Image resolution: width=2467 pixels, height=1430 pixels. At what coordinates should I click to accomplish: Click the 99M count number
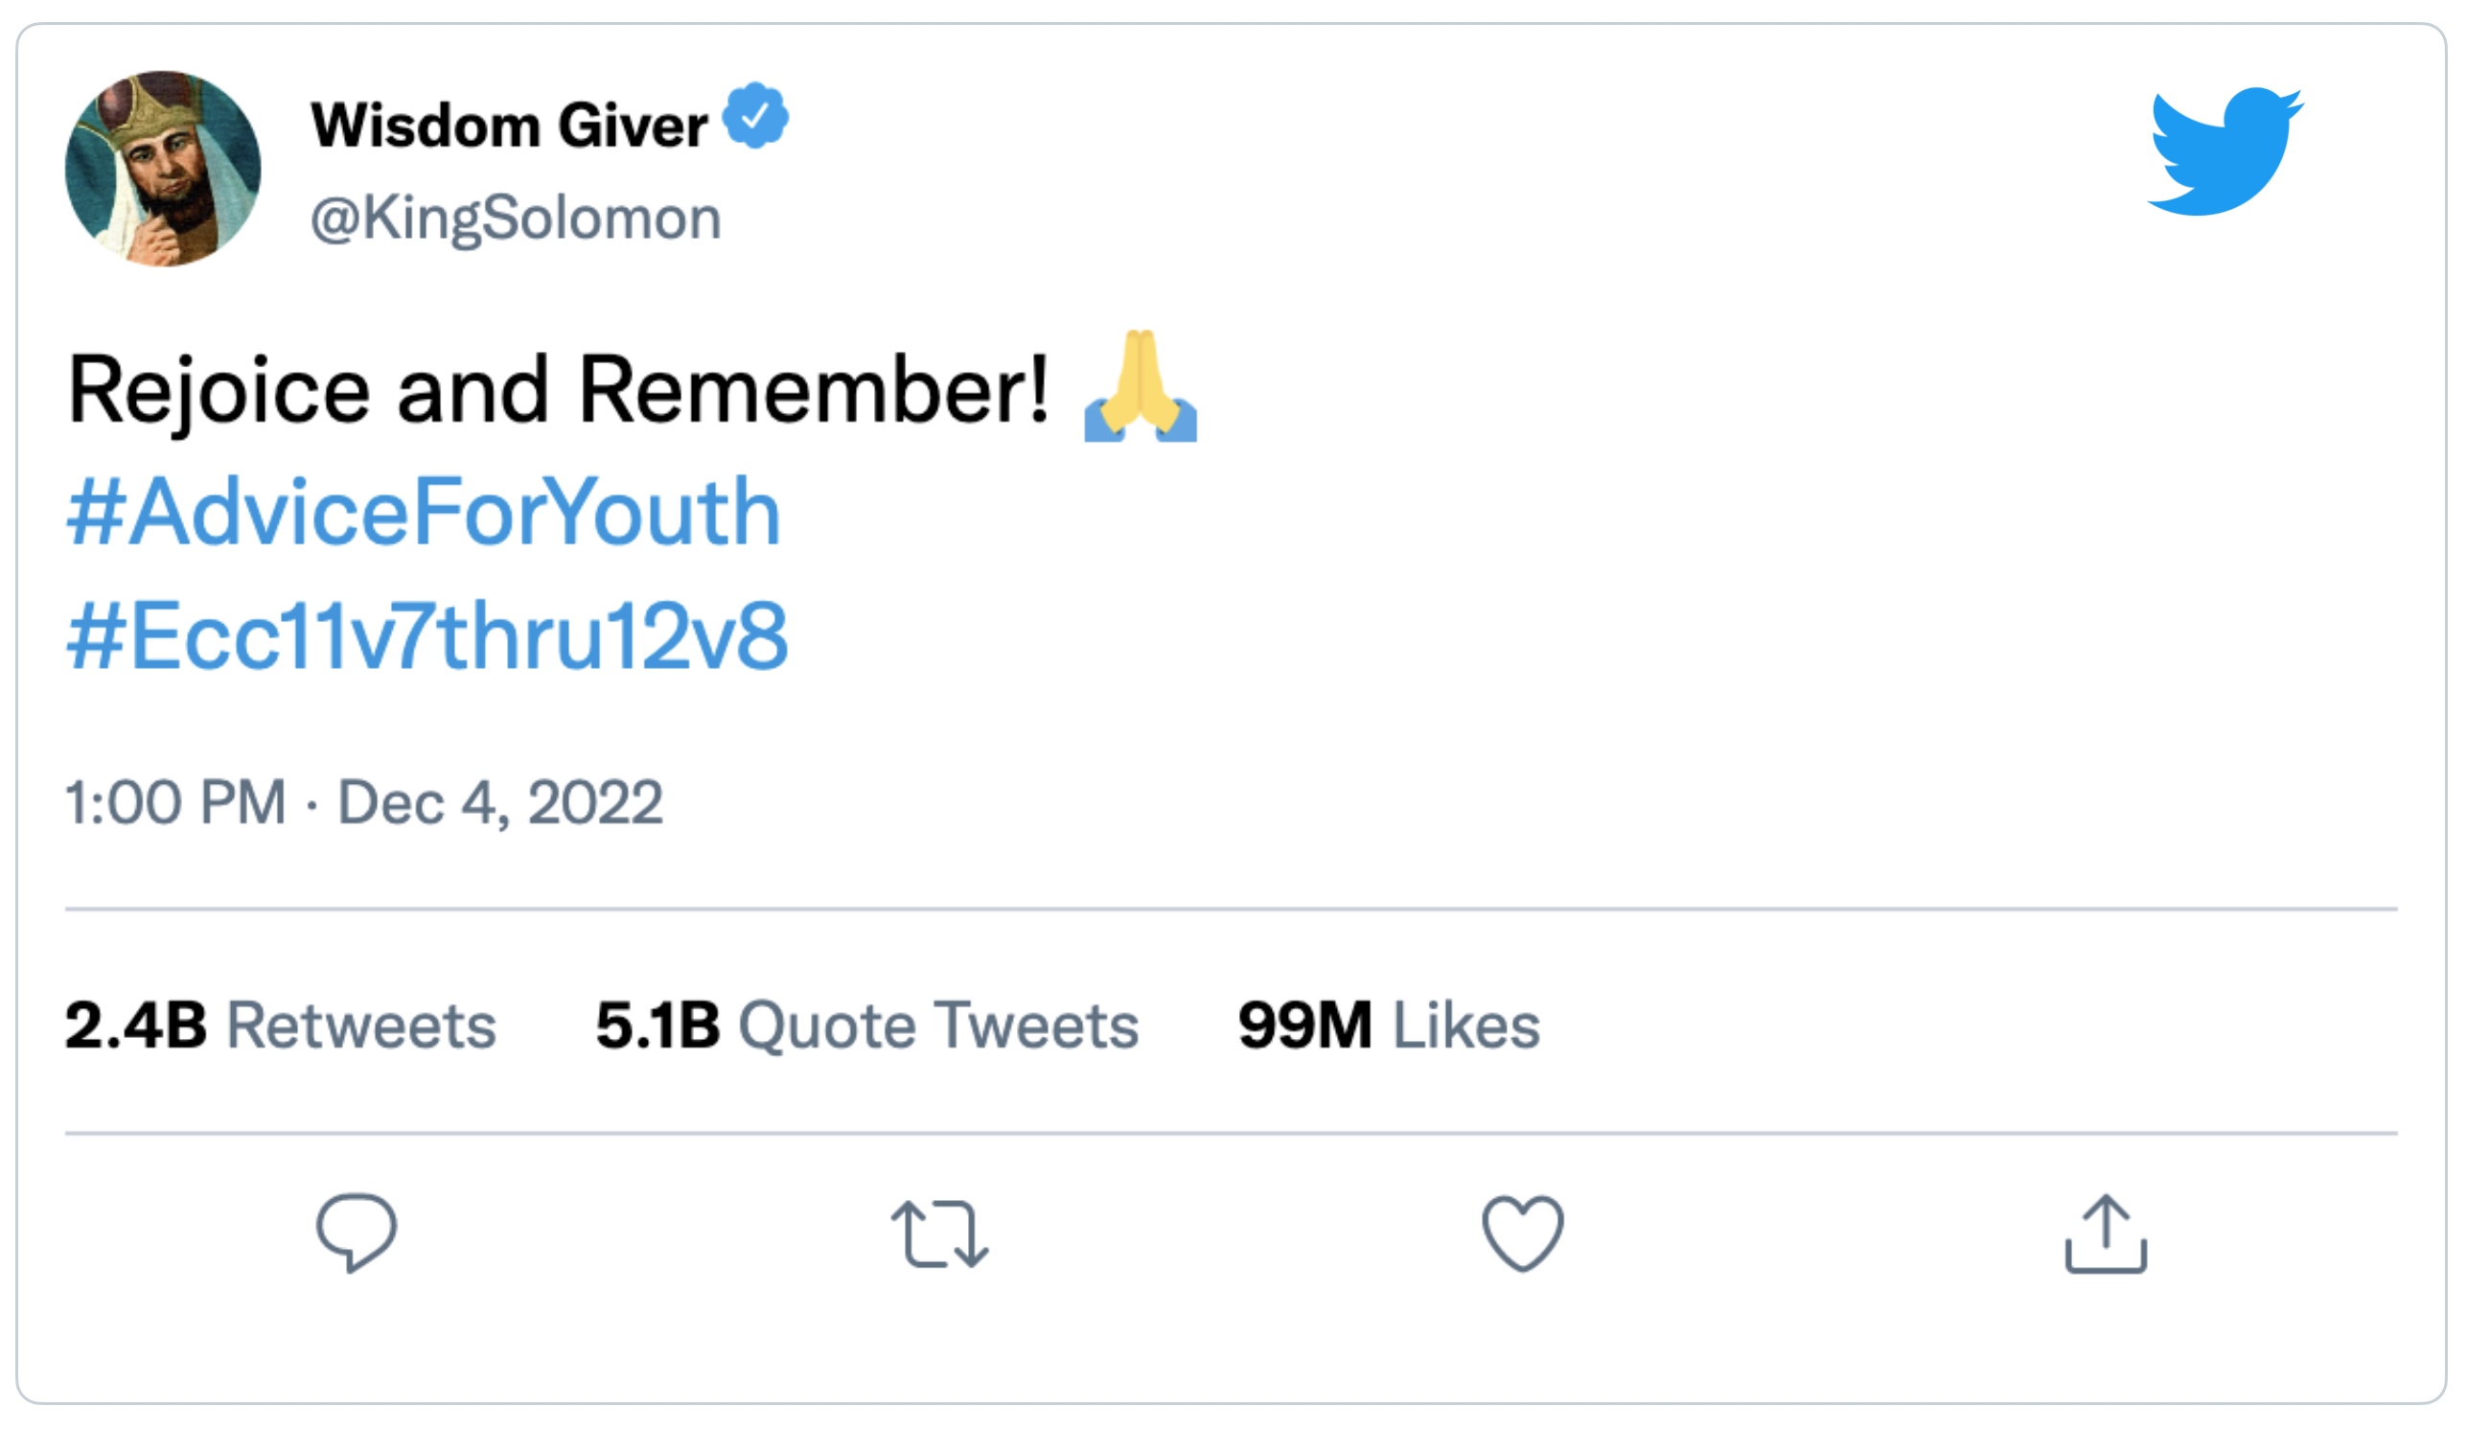pos(1304,1026)
